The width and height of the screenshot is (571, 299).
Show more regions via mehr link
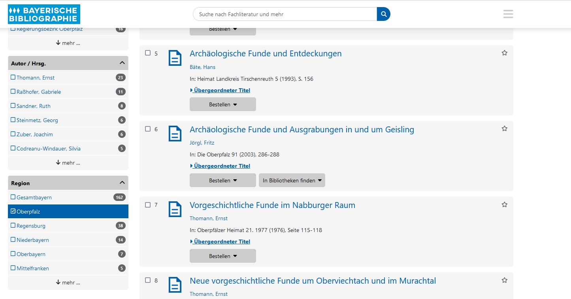pyautogui.click(x=68, y=282)
